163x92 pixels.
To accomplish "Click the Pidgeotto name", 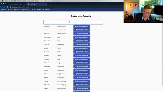I will pyautogui.click(x=47, y=85).
